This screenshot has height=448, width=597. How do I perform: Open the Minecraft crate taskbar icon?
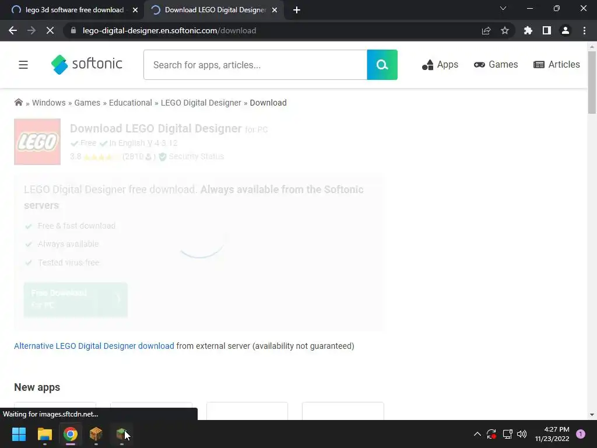pos(96,434)
